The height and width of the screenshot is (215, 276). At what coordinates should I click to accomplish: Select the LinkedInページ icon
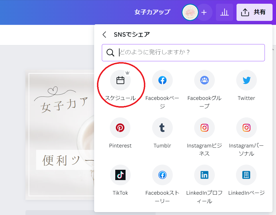coord(246,175)
